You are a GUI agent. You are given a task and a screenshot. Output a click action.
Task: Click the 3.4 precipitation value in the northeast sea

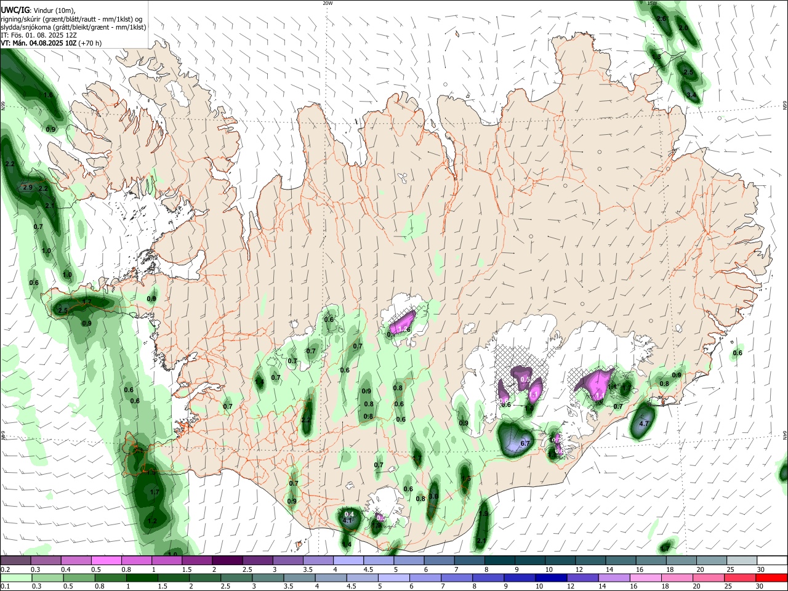pyautogui.click(x=691, y=95)
